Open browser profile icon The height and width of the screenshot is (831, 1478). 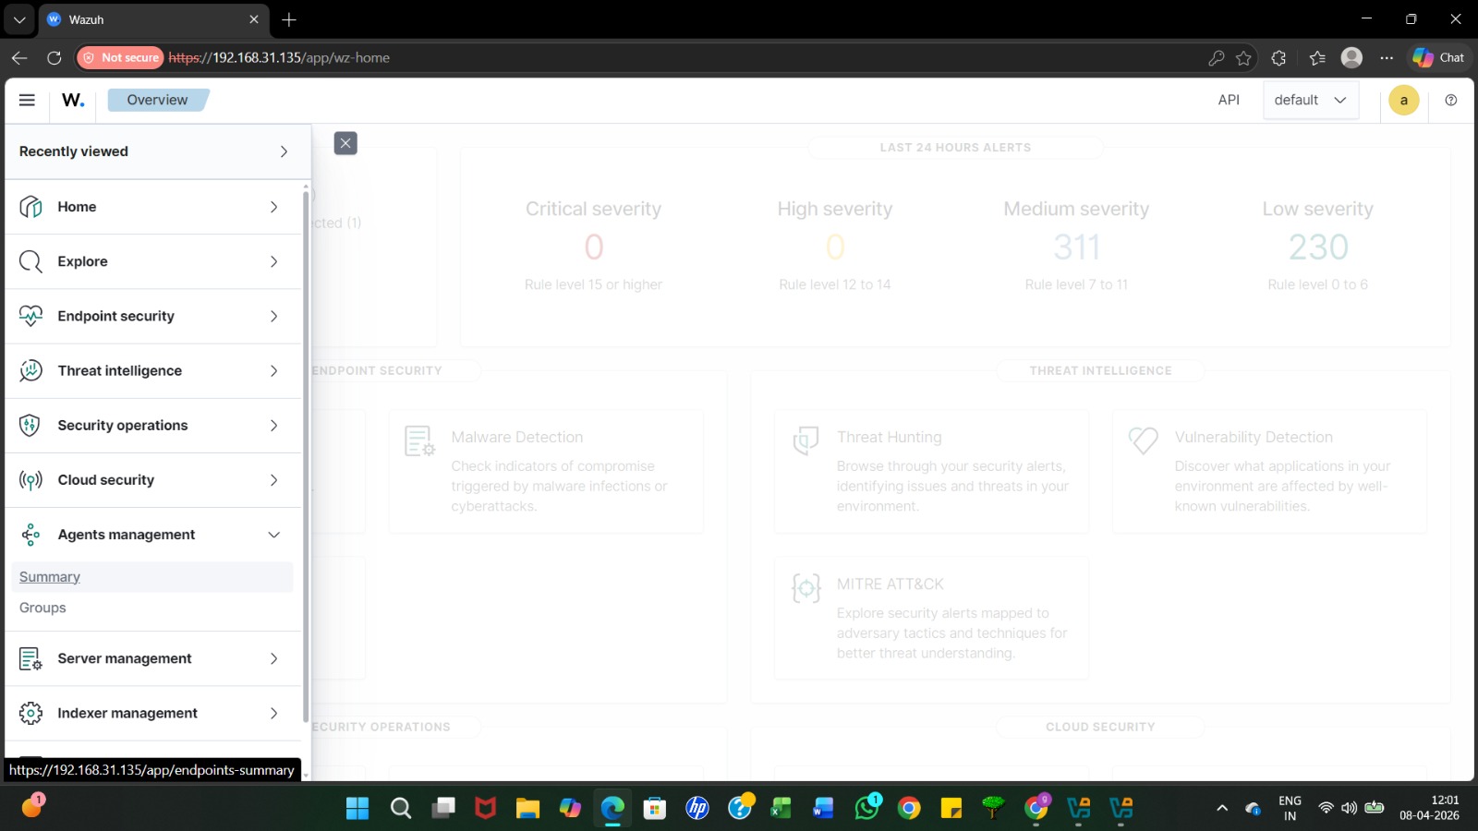tap(1351, 57)
